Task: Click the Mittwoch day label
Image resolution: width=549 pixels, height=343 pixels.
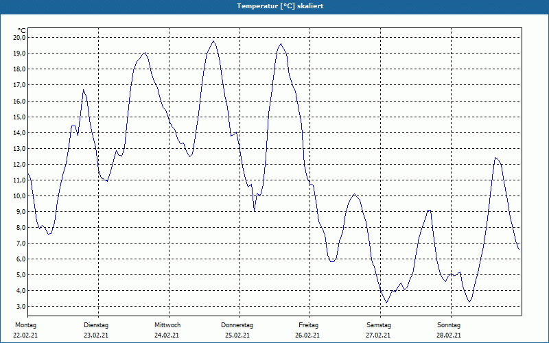Action: point(167,325)
